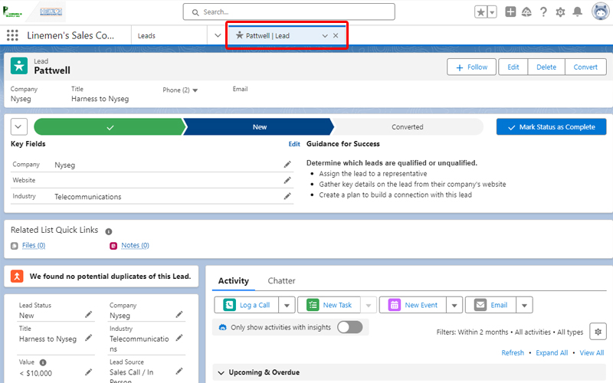Expand the Leads tab dropdown chevron

pyautogui.click(x=218, y=35)
